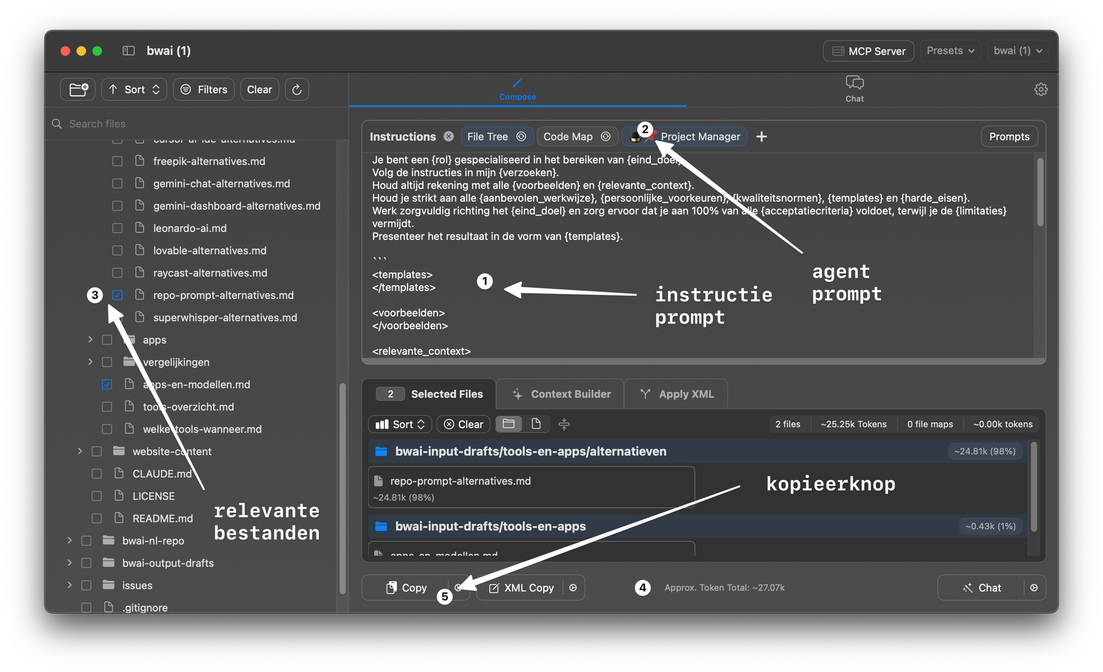
Task: Check the freepik-alternatives.md checkbox
Action: pyautogui.click(x=117, y=161)
